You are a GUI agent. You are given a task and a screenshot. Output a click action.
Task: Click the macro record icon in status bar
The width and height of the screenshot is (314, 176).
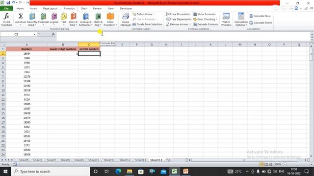(x=15, y=164)
